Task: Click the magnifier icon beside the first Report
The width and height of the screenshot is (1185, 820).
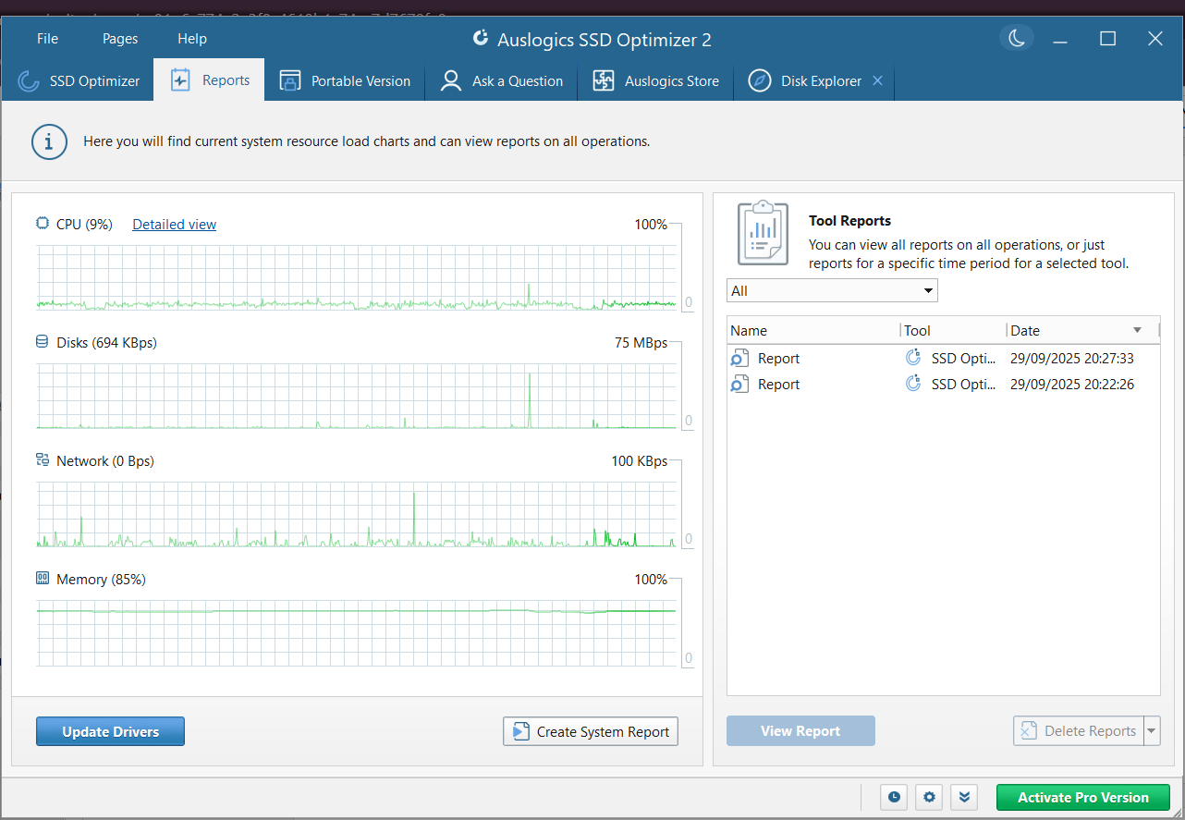Action: pos(739,358)
